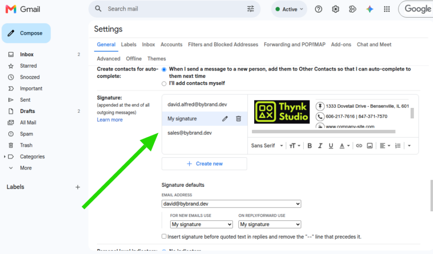Toggle bold formatting in signature editor
This screenshot has height=254, width=433.
(x=310, y=146)
